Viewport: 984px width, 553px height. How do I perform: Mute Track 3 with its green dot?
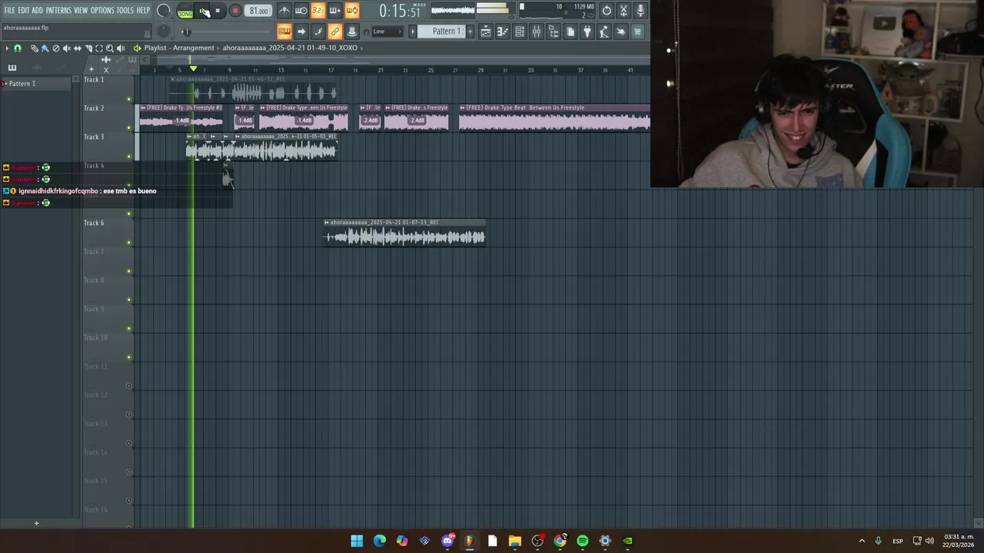click(128, 157)
